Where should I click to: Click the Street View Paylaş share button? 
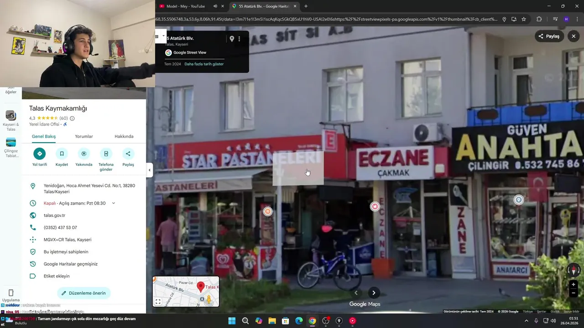tap(549, 36)
